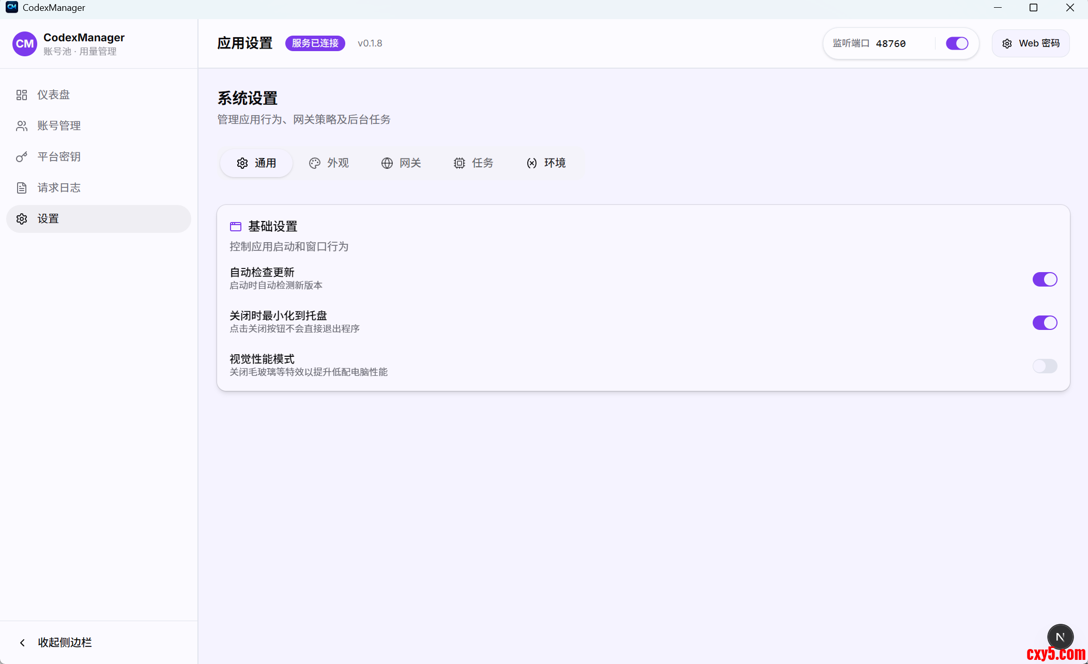Click the account management people icon
Screen dimensions: 1088x664
click(x=22, y=126)
